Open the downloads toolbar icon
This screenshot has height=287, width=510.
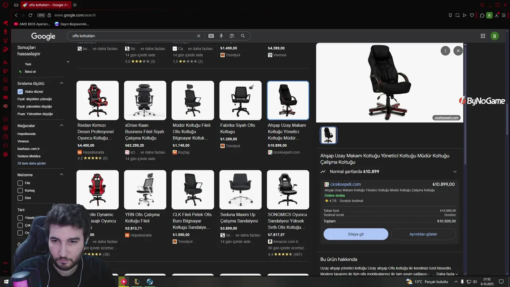point(497,15)
